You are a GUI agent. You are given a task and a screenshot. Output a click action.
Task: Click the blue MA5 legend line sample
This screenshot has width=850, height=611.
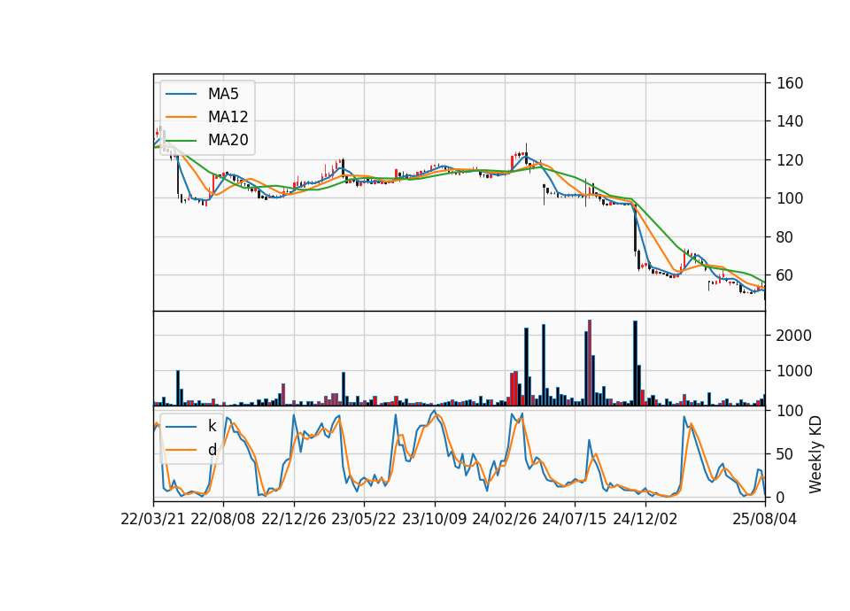click(x=181, y=94)
